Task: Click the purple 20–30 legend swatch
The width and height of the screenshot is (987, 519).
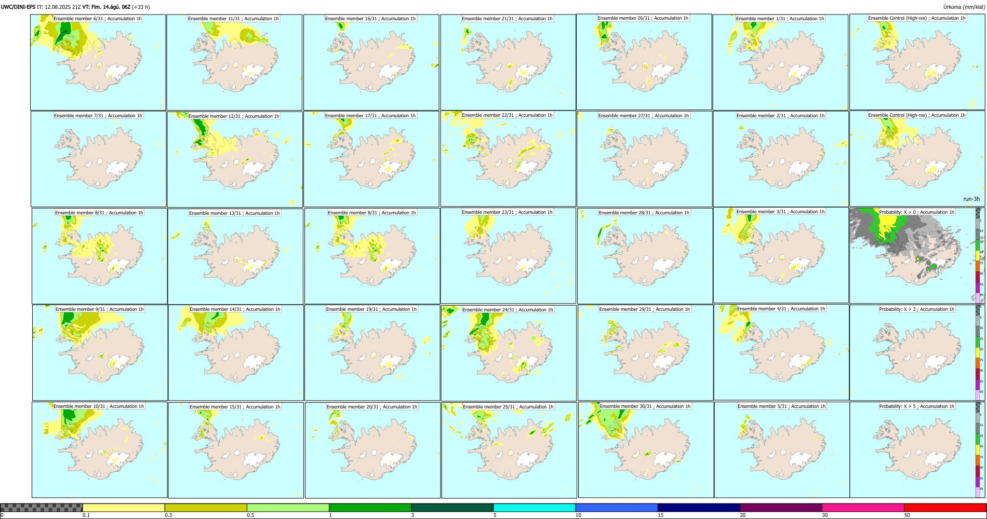Action: pos(781,508)
